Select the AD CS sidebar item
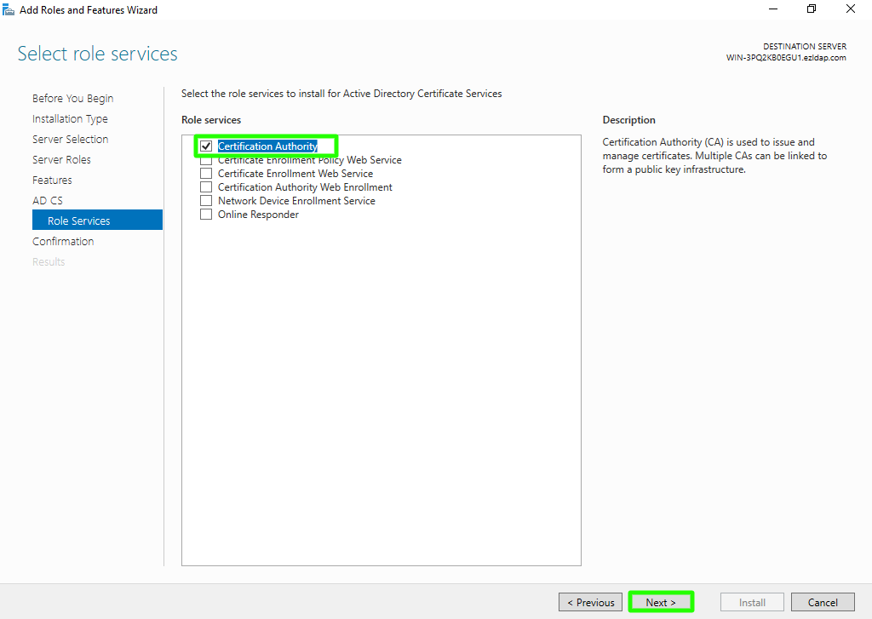This screenshot has width=872, height=619. 48,201
